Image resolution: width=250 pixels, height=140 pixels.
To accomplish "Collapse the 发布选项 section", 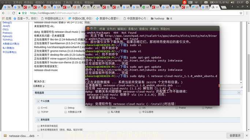I will click(38, 120).
